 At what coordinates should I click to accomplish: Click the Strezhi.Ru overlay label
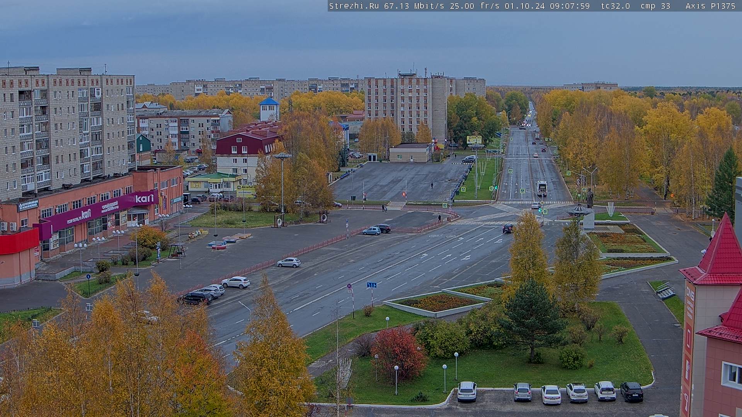[x=354, y=6]
